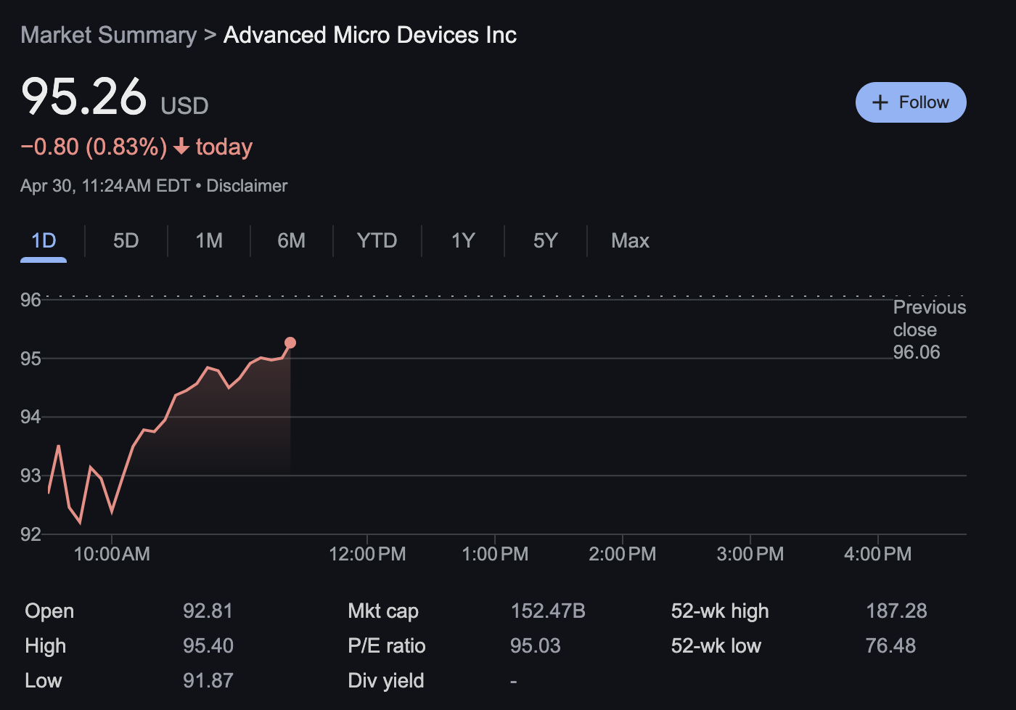Switch to the 1M chart tab
Viewport: 1016px width, 710px height.
click(x=209, y=241)
